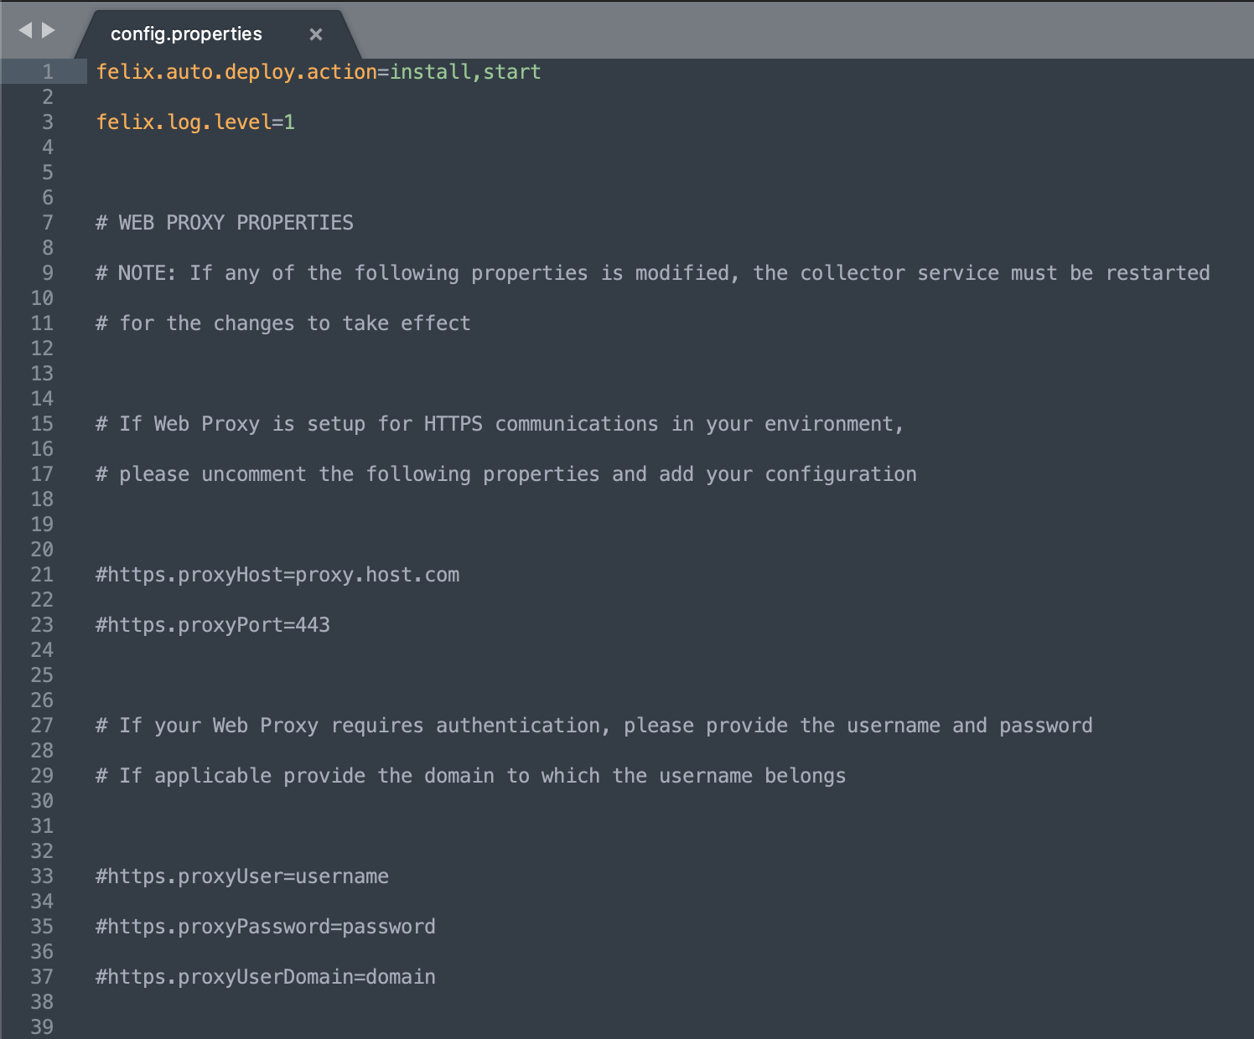Screen dimensions: 1254x1039
Task: Click the install,start value text
Action: click(x=465, y=72)
